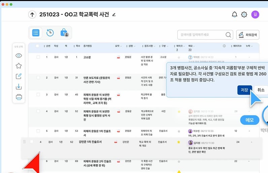The width and height of the screenshot is (268, 173).
Task: Open PDF icon of 문동운 1차 진술조서
Action: 118,131
